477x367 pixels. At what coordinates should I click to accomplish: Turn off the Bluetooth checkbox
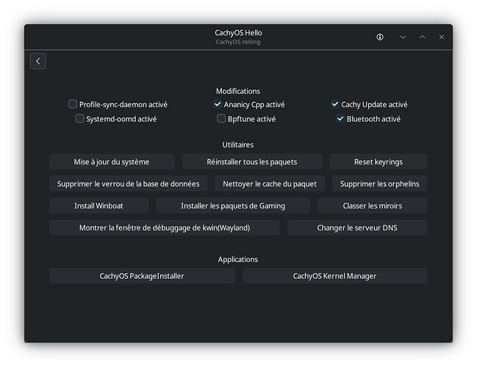pos(340,118)
